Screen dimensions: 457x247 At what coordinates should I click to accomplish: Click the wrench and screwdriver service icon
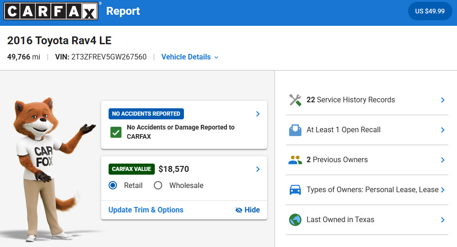[295, 100]
